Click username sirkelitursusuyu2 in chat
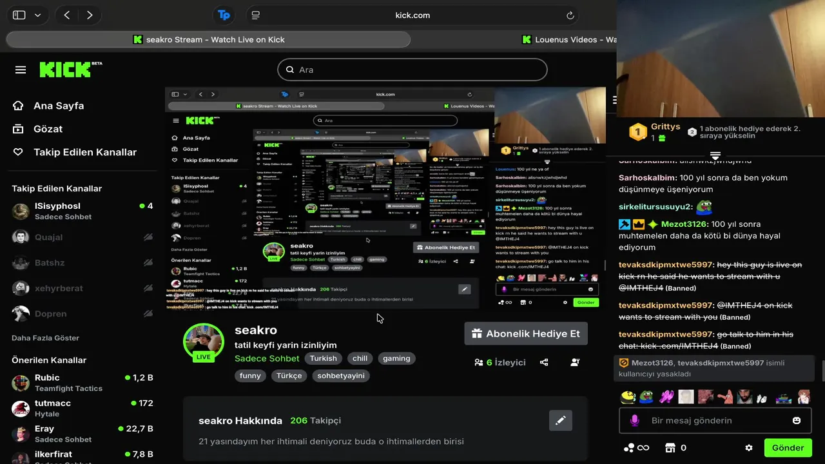 pyautogui.click(x=655, y=207)
